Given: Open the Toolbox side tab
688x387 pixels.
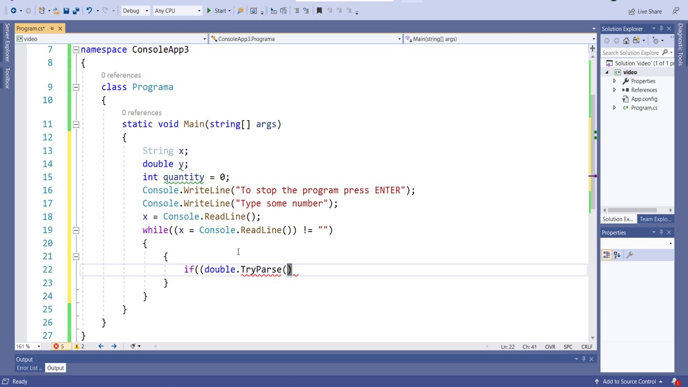Looking at the screenshot, I should [x=7, y=78].
